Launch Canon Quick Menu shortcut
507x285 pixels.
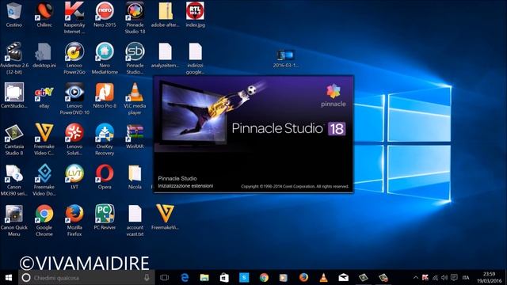14,221
